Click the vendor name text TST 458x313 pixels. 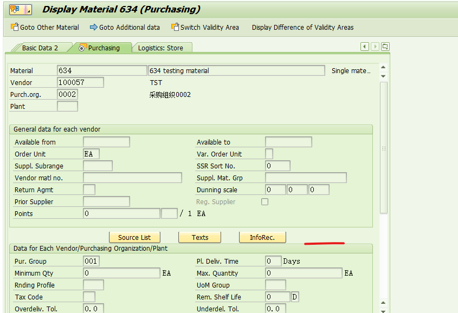(x=156, y=82)
